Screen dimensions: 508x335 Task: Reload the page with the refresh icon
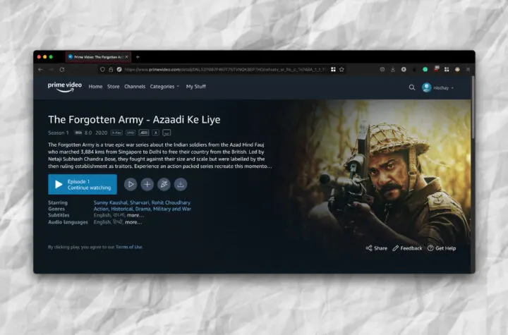(x=62, y=70)
